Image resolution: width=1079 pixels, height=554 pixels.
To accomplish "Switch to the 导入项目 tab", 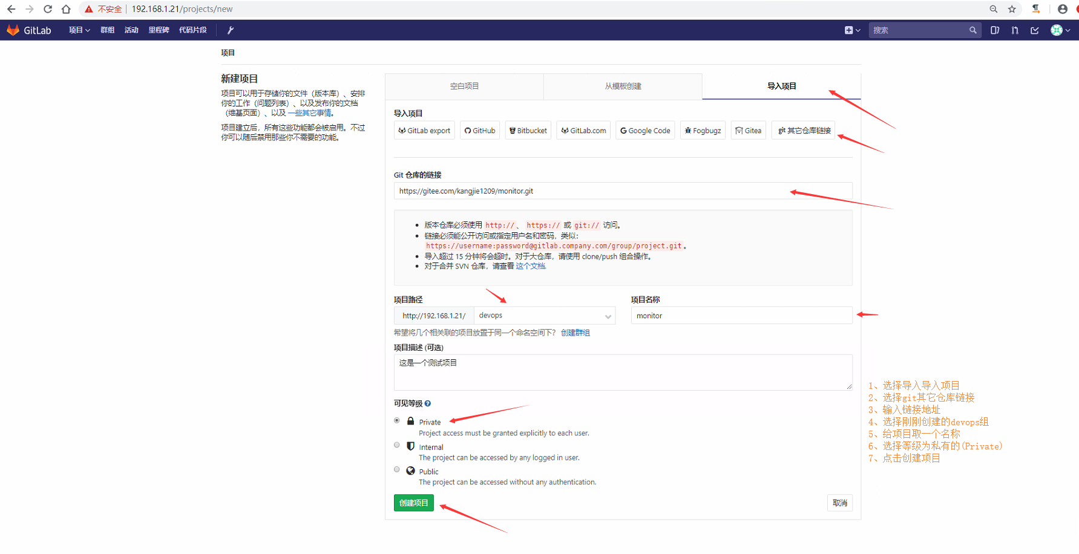I will pyautogui.click(x=781, y=86).
